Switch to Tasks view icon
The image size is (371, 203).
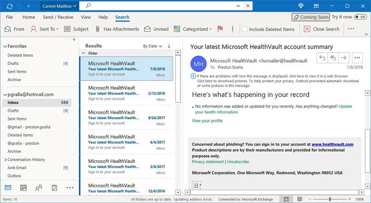tap(54, 188)
